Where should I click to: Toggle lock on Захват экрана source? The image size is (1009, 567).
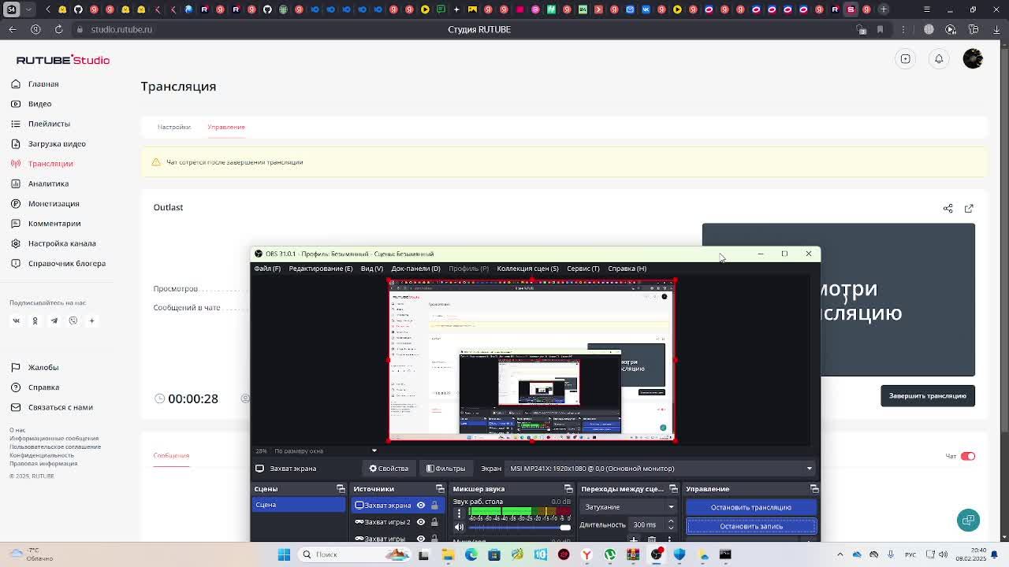(434, 505)
